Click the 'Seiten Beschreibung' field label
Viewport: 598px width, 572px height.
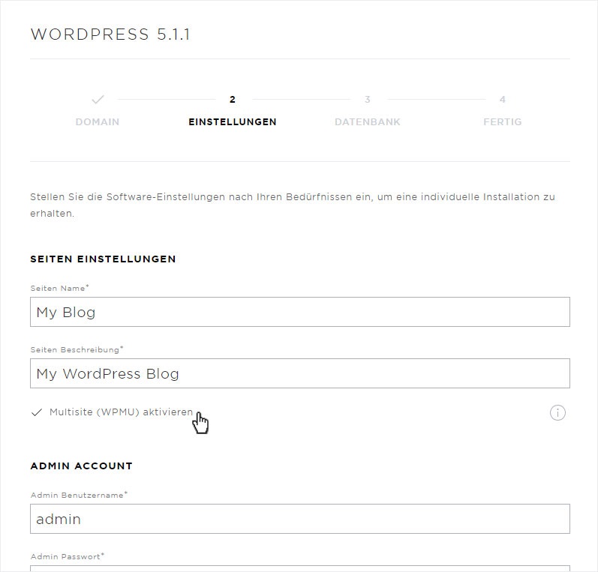[77, 349]
